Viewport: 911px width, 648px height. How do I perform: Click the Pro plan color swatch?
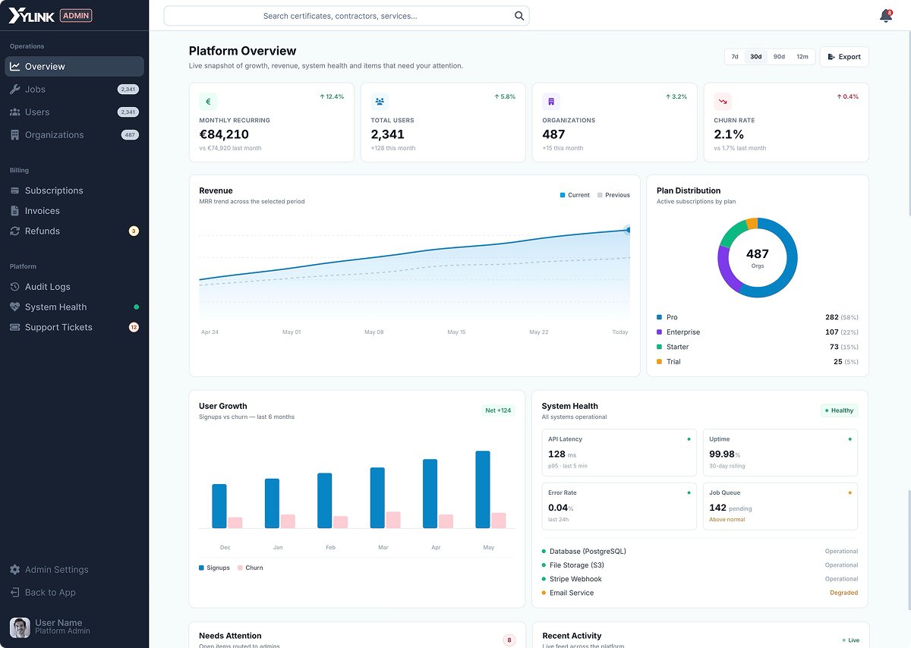point(659,317)
